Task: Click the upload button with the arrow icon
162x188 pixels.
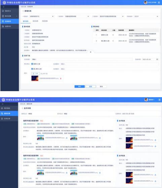Action: pos(36,73)
